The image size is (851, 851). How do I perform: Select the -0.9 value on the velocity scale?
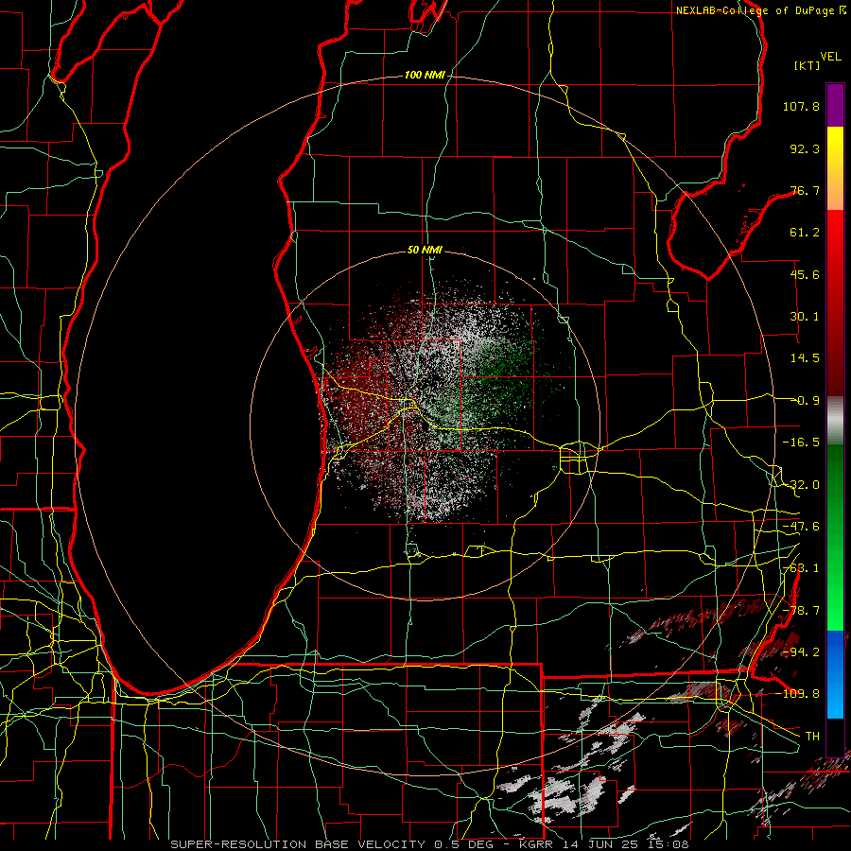click(805, 401)
